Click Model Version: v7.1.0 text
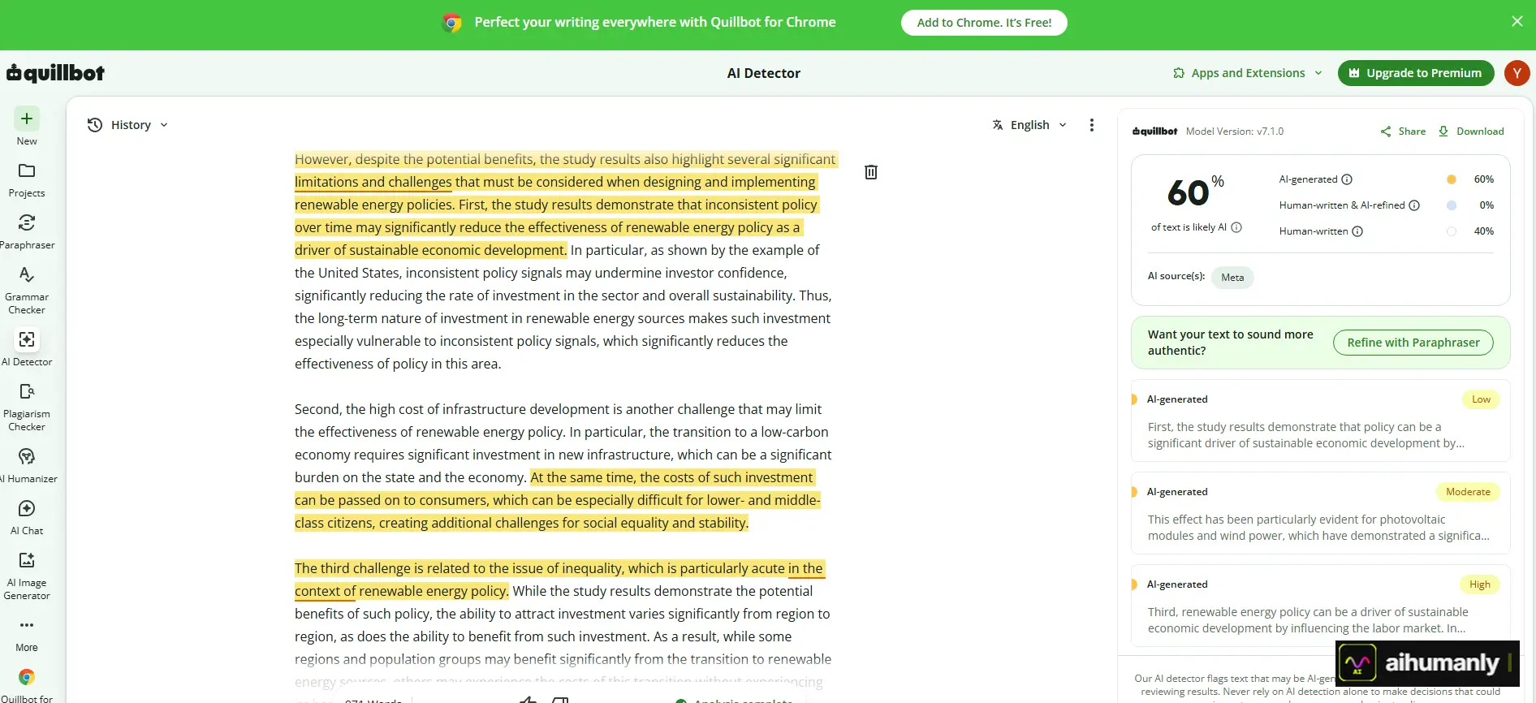Image resolution: width=1536 pixels, height=703 pixels. coord(1234,132)
